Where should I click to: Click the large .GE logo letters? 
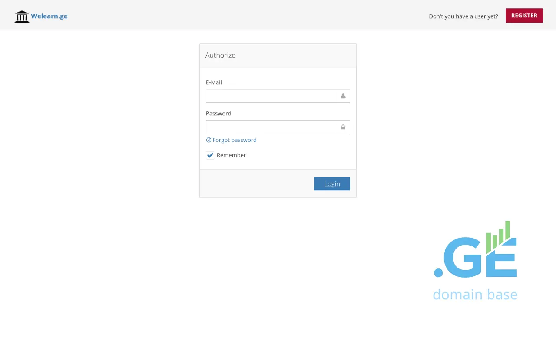click(x=467, y=258)
